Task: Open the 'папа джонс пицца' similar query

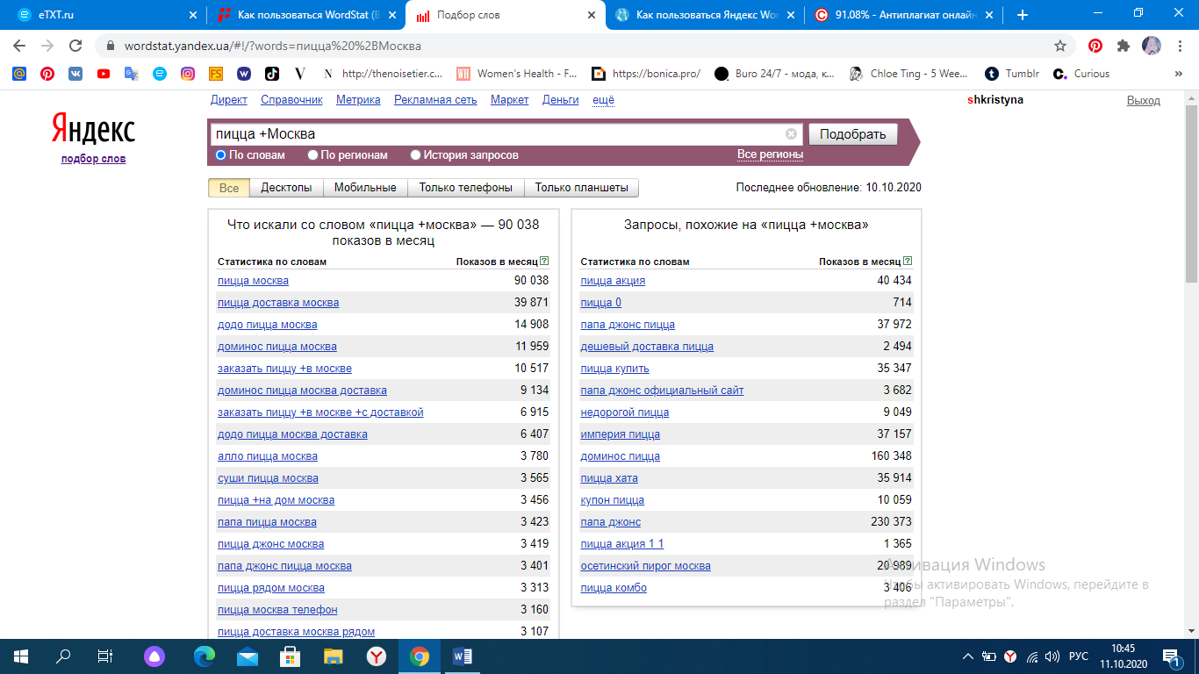Action: coord(628,325)
